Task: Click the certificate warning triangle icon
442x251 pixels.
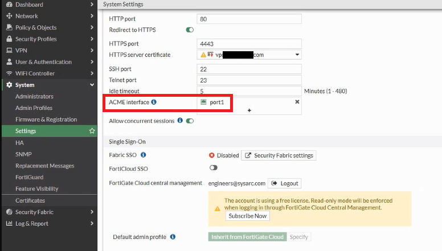Action: coord(203,55)
